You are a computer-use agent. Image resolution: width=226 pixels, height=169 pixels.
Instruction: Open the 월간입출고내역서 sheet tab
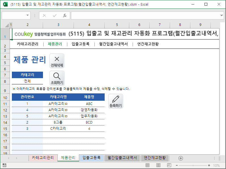(122, 158)
